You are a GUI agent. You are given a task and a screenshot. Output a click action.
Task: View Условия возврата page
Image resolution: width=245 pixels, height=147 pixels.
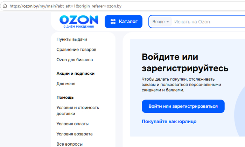pos(75,134)
